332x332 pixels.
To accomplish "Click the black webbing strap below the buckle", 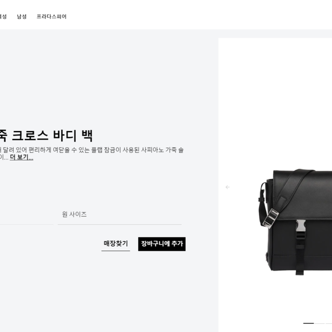I will 300,254.
